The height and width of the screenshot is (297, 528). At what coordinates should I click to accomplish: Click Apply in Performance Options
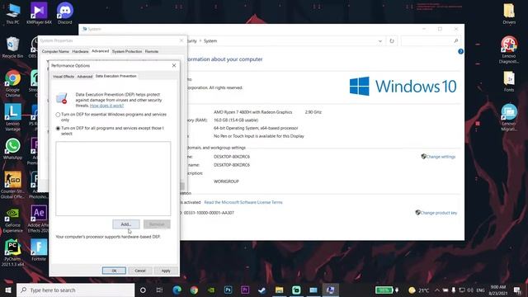[x=166, y=271]
